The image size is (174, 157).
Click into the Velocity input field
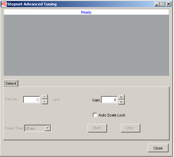(x=32, y=100)
